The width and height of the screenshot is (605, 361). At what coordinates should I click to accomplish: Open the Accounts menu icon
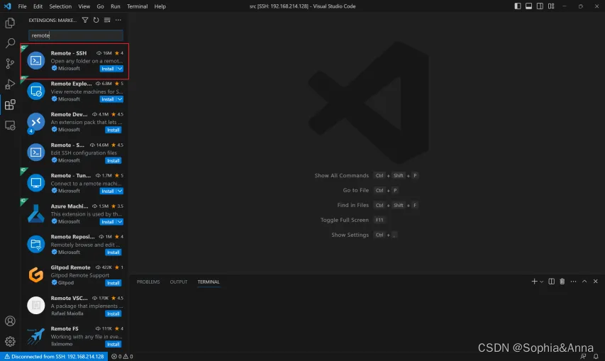(x=10, y=321)
